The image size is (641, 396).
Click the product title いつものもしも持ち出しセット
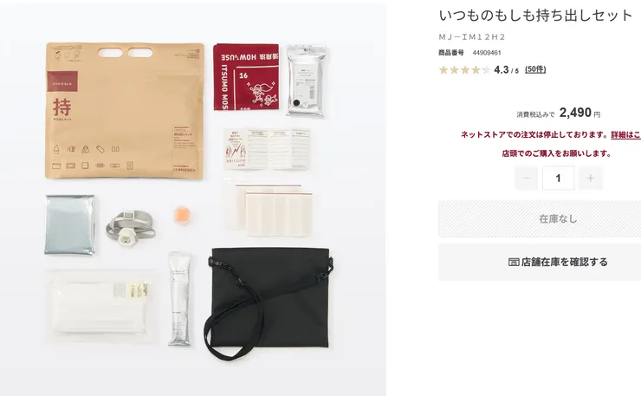pos(535,16)
